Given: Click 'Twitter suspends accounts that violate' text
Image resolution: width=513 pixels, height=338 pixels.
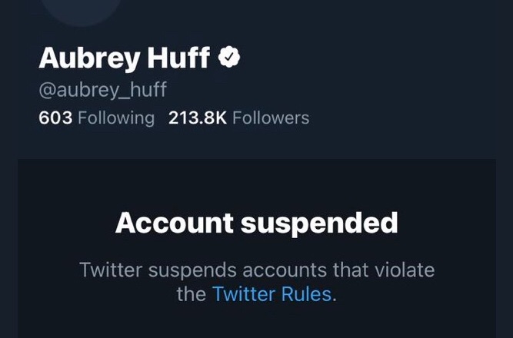Looking at the screenshot, I should [256, 270].
